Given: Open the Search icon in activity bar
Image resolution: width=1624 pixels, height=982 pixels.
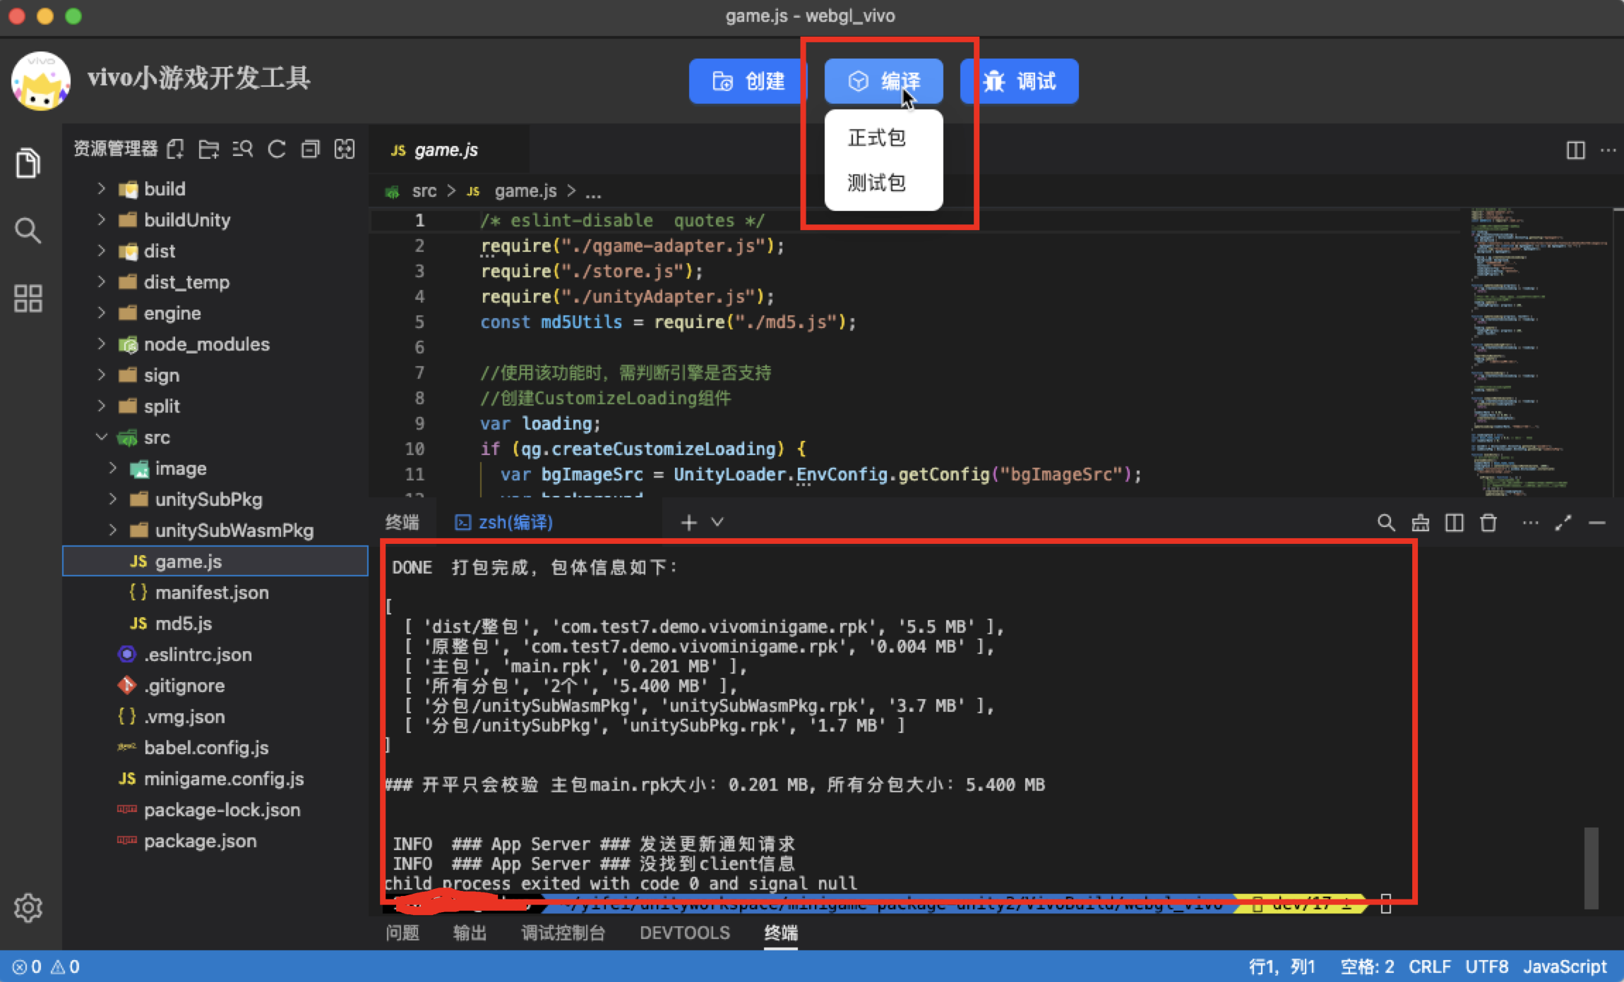Looking at the screenshot, I should (x=28, y=230).
